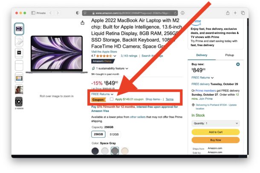
Task: Select the Buy new radio button
Action: coord(238,64)
